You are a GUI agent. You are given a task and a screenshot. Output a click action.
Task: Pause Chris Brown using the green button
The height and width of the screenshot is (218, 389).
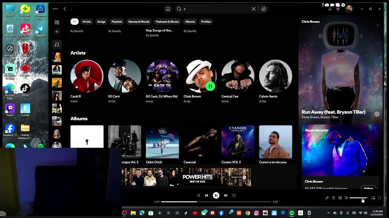coord(210,86)
